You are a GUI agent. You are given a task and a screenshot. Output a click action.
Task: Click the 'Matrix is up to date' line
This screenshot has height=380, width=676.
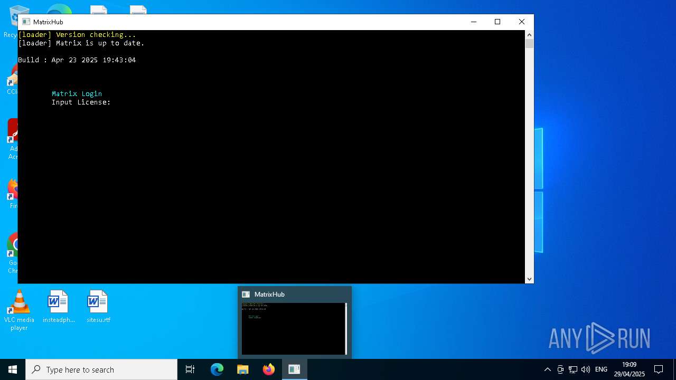tap(81, 43)
